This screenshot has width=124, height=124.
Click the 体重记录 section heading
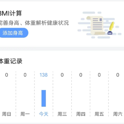pyautogui.click(x=11, y=61)
